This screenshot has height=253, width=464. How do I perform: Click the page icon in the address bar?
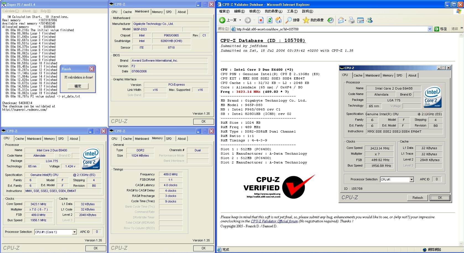tap(233, 29)
